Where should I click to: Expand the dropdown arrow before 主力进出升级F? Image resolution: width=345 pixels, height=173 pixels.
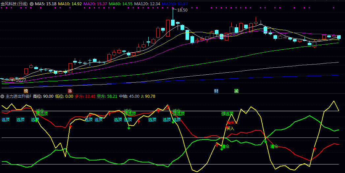point(2,96)
